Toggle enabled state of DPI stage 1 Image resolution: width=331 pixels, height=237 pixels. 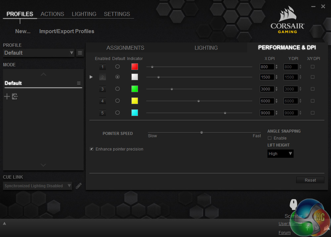point(102,67)
